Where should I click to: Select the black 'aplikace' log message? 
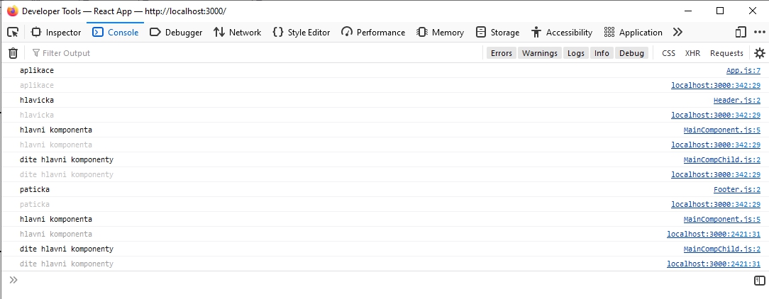(x=37, y=71)
